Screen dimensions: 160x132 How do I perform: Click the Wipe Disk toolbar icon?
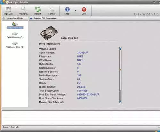8,11
